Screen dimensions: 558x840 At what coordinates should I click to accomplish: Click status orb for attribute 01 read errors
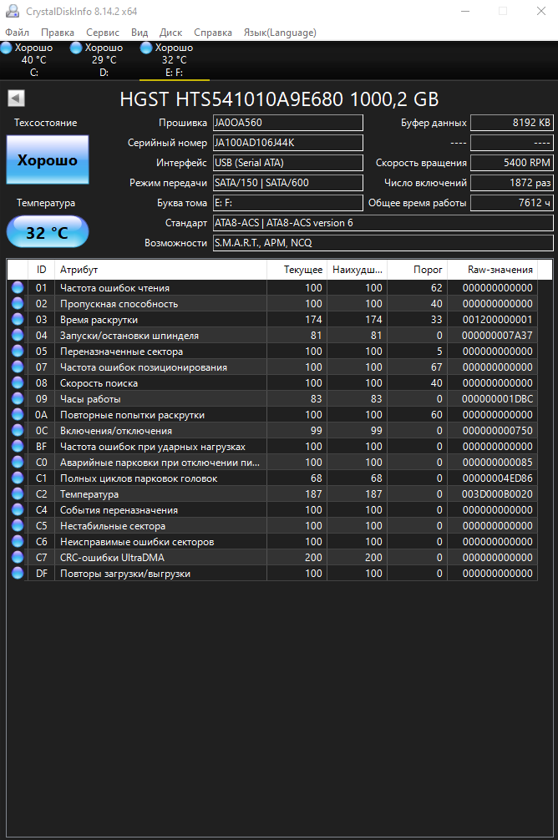[18, 288]
